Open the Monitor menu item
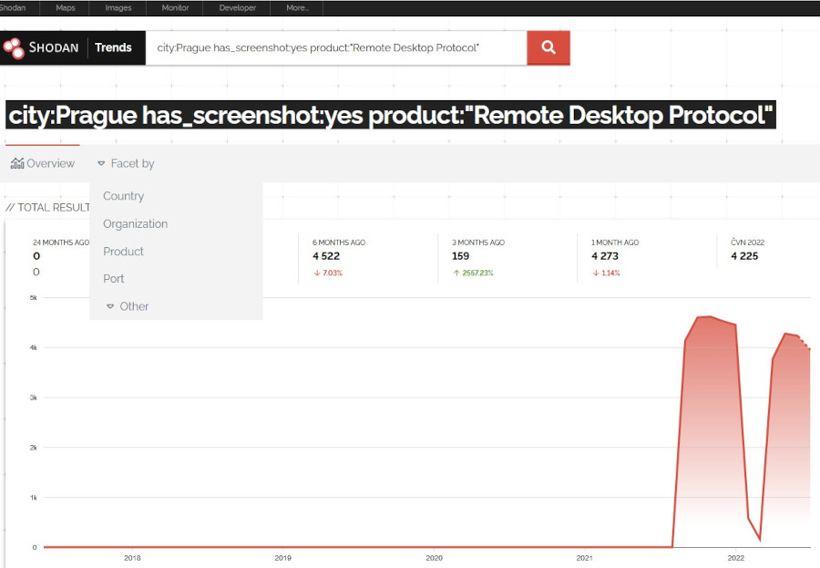 coord(175,8)
